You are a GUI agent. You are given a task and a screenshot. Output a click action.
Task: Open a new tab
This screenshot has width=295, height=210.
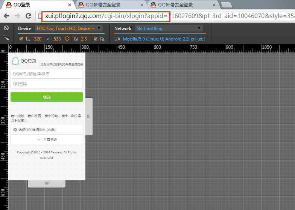point(227,5)
